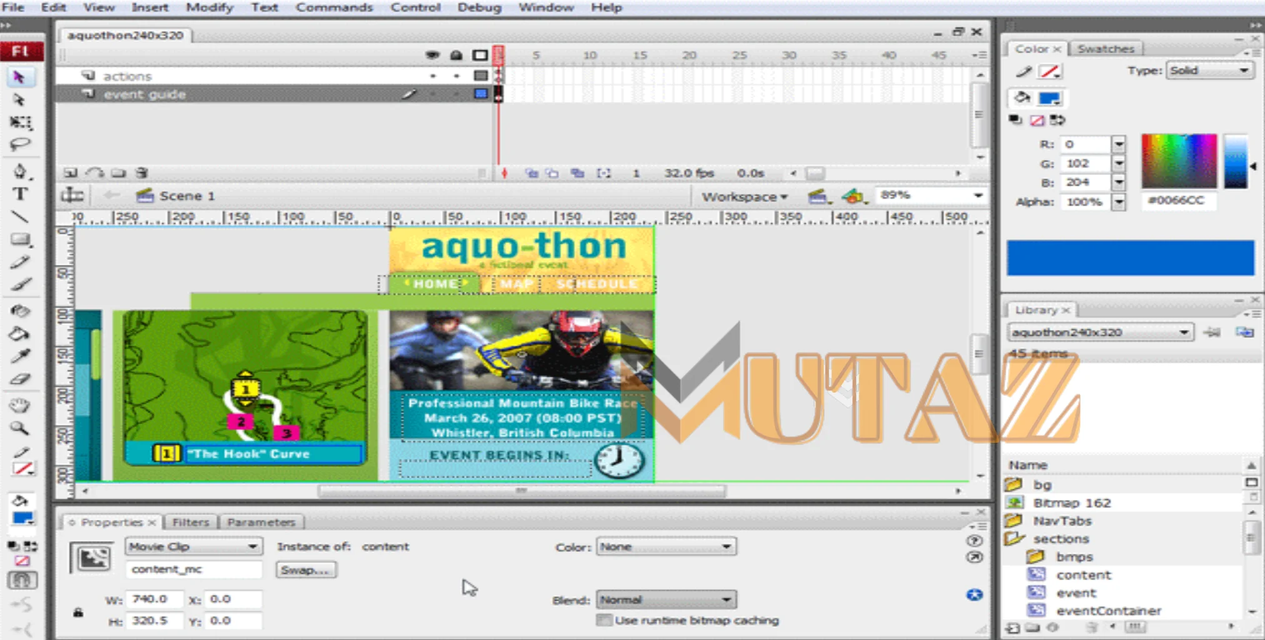Switch to the Parameters tab

pos(261,522)
